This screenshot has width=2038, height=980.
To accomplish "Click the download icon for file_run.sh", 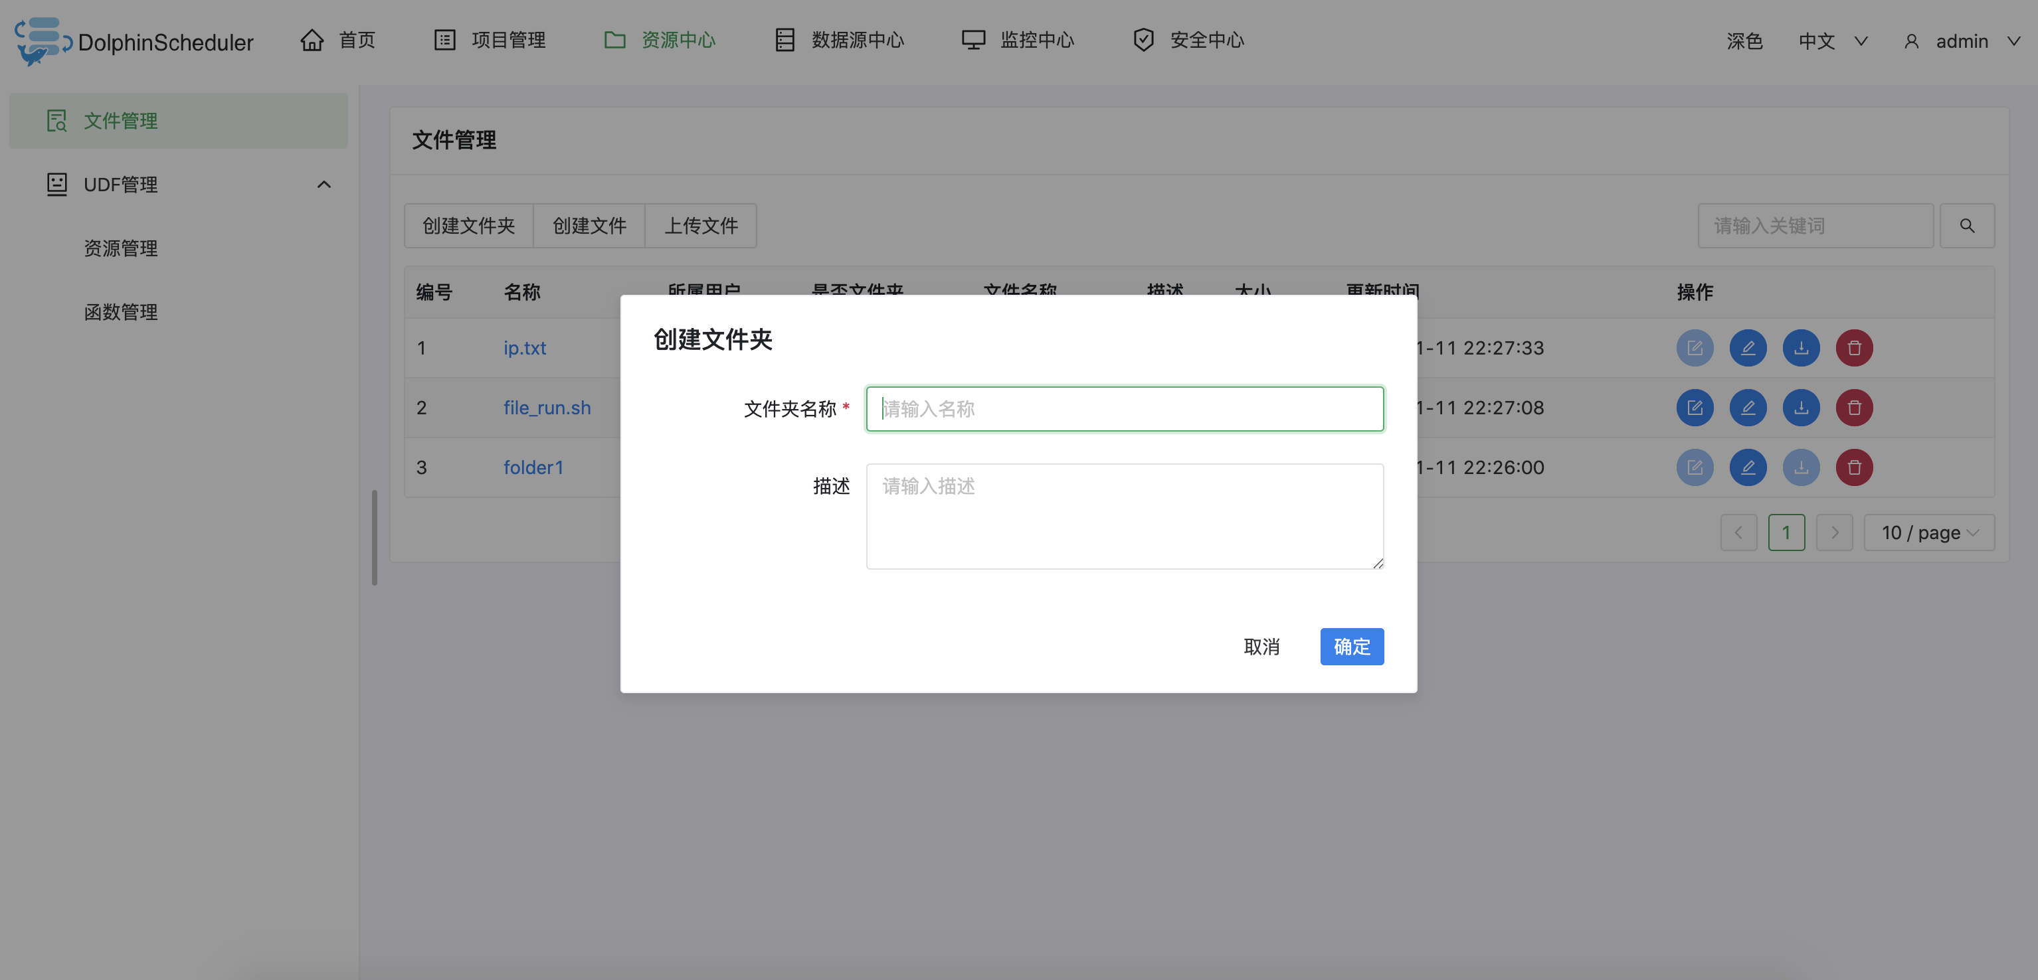I will (1801, 408).
